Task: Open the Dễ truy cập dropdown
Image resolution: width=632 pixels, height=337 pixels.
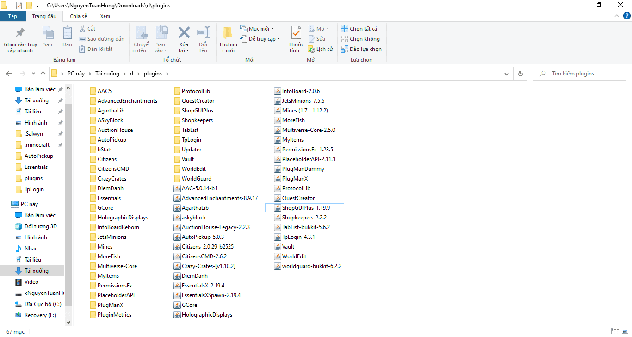Action: coord(260,39)
